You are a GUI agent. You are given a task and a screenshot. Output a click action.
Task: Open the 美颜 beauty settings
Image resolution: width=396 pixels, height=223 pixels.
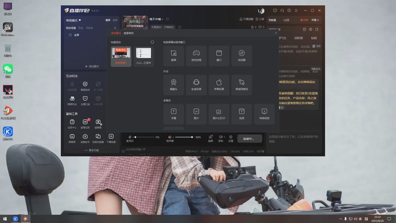point(211,139)
